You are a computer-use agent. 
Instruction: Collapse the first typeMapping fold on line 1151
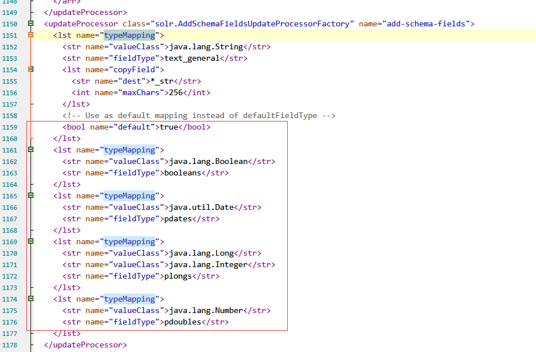(x=30, y=35)
